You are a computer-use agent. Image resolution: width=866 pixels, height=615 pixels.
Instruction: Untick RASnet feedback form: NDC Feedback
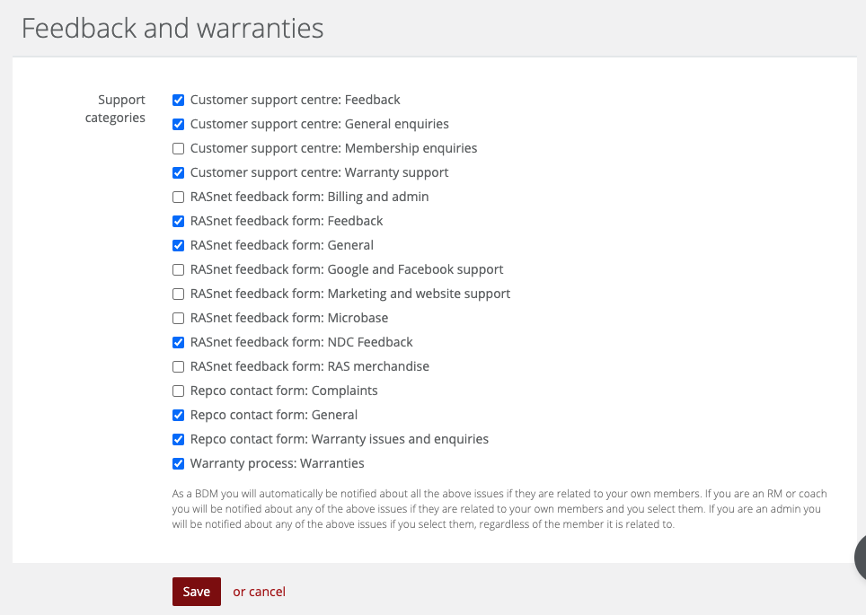178,343
